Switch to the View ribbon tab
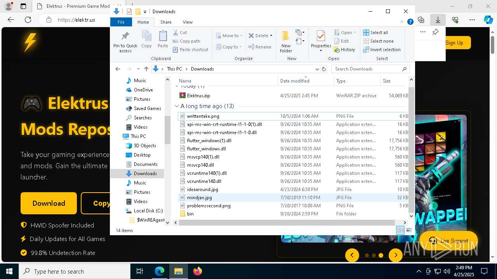 click(x=188, y=22)
